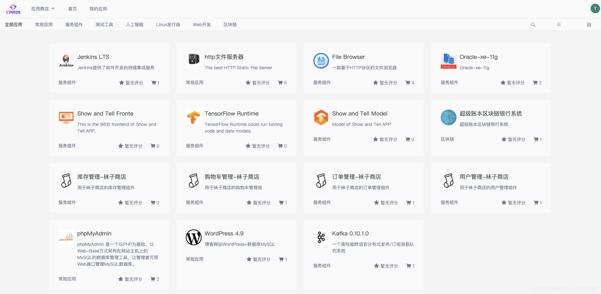The width and height of the screenshot is (601, 294).
Task: Open the phpMyAdmin app icon
Action: click(66, 238)
